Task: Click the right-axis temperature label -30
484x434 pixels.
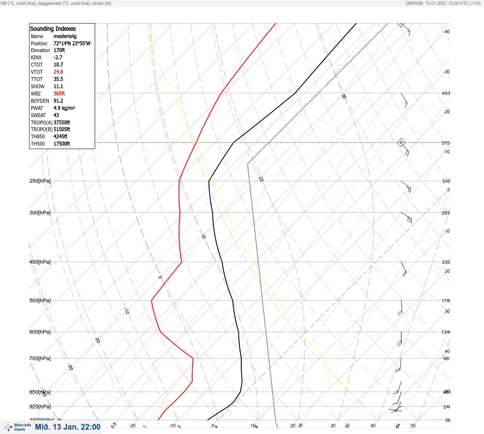Action: (x=447, y=71)
